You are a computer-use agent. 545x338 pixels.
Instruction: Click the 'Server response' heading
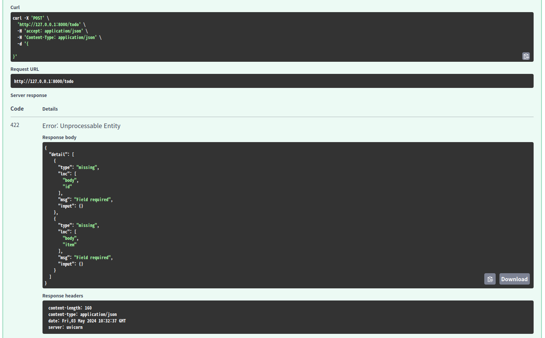[x=28, y=95]
